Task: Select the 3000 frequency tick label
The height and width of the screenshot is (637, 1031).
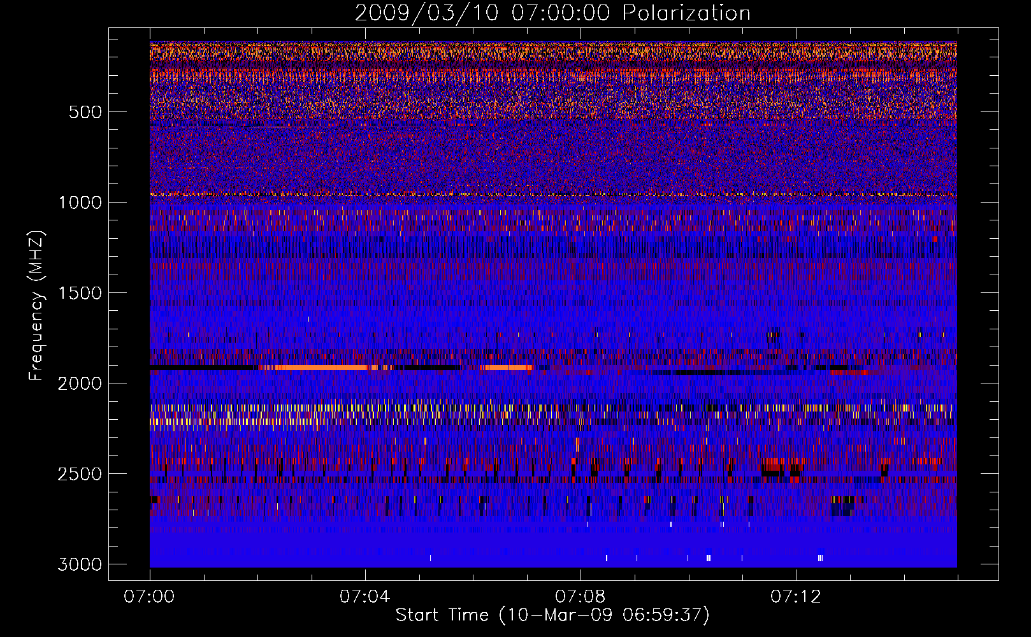Action: [80, 564]
